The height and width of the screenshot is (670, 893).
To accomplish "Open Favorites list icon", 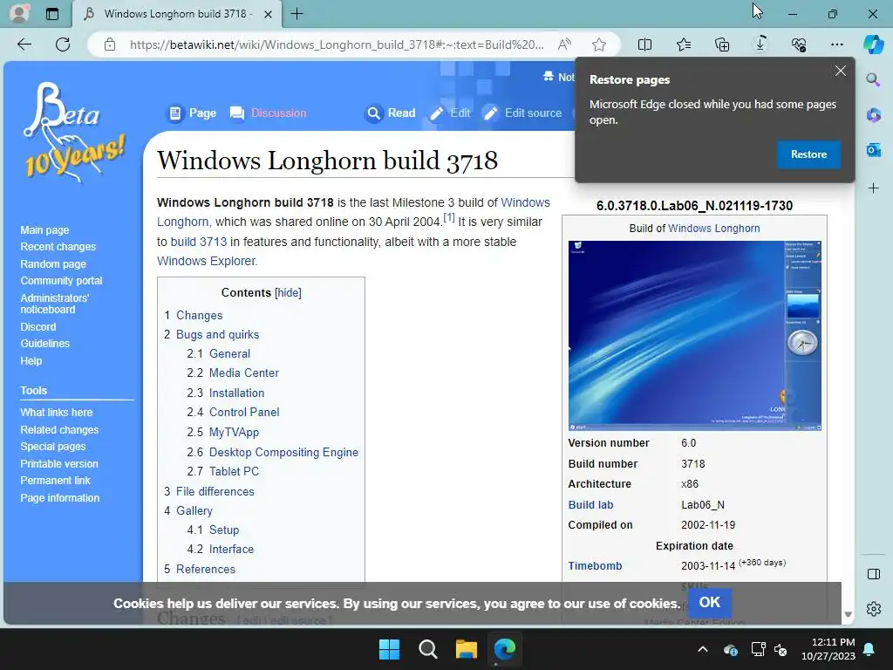I will [684, 44].
